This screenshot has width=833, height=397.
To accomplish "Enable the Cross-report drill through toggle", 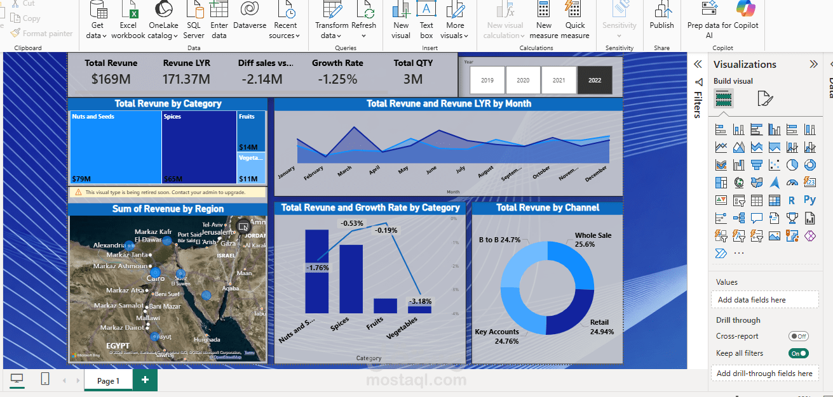I will (799, 336).
